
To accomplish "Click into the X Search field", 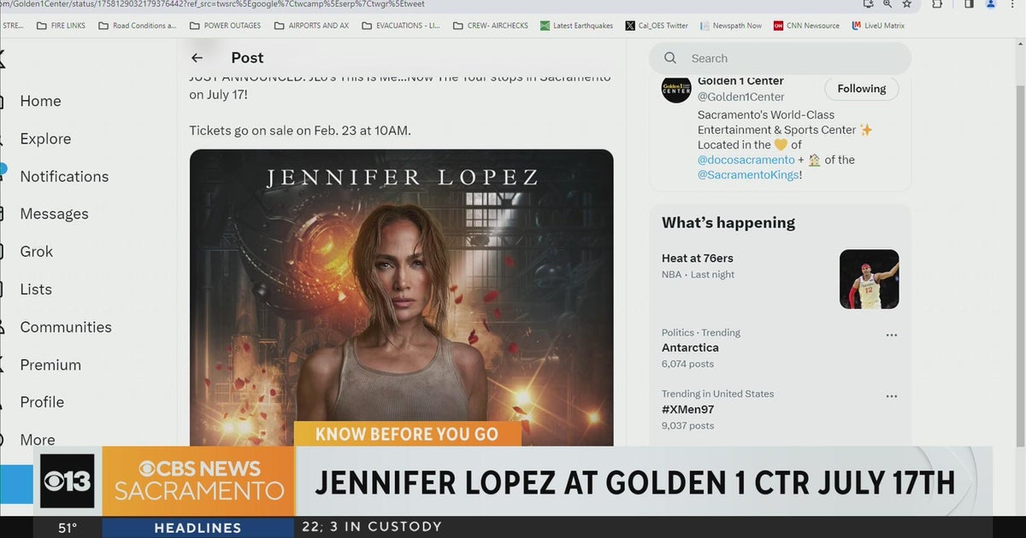I will click(780, 58).
